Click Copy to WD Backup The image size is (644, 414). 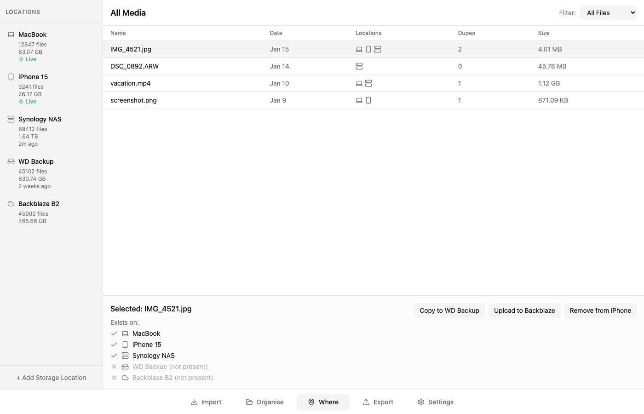(449, 310)
